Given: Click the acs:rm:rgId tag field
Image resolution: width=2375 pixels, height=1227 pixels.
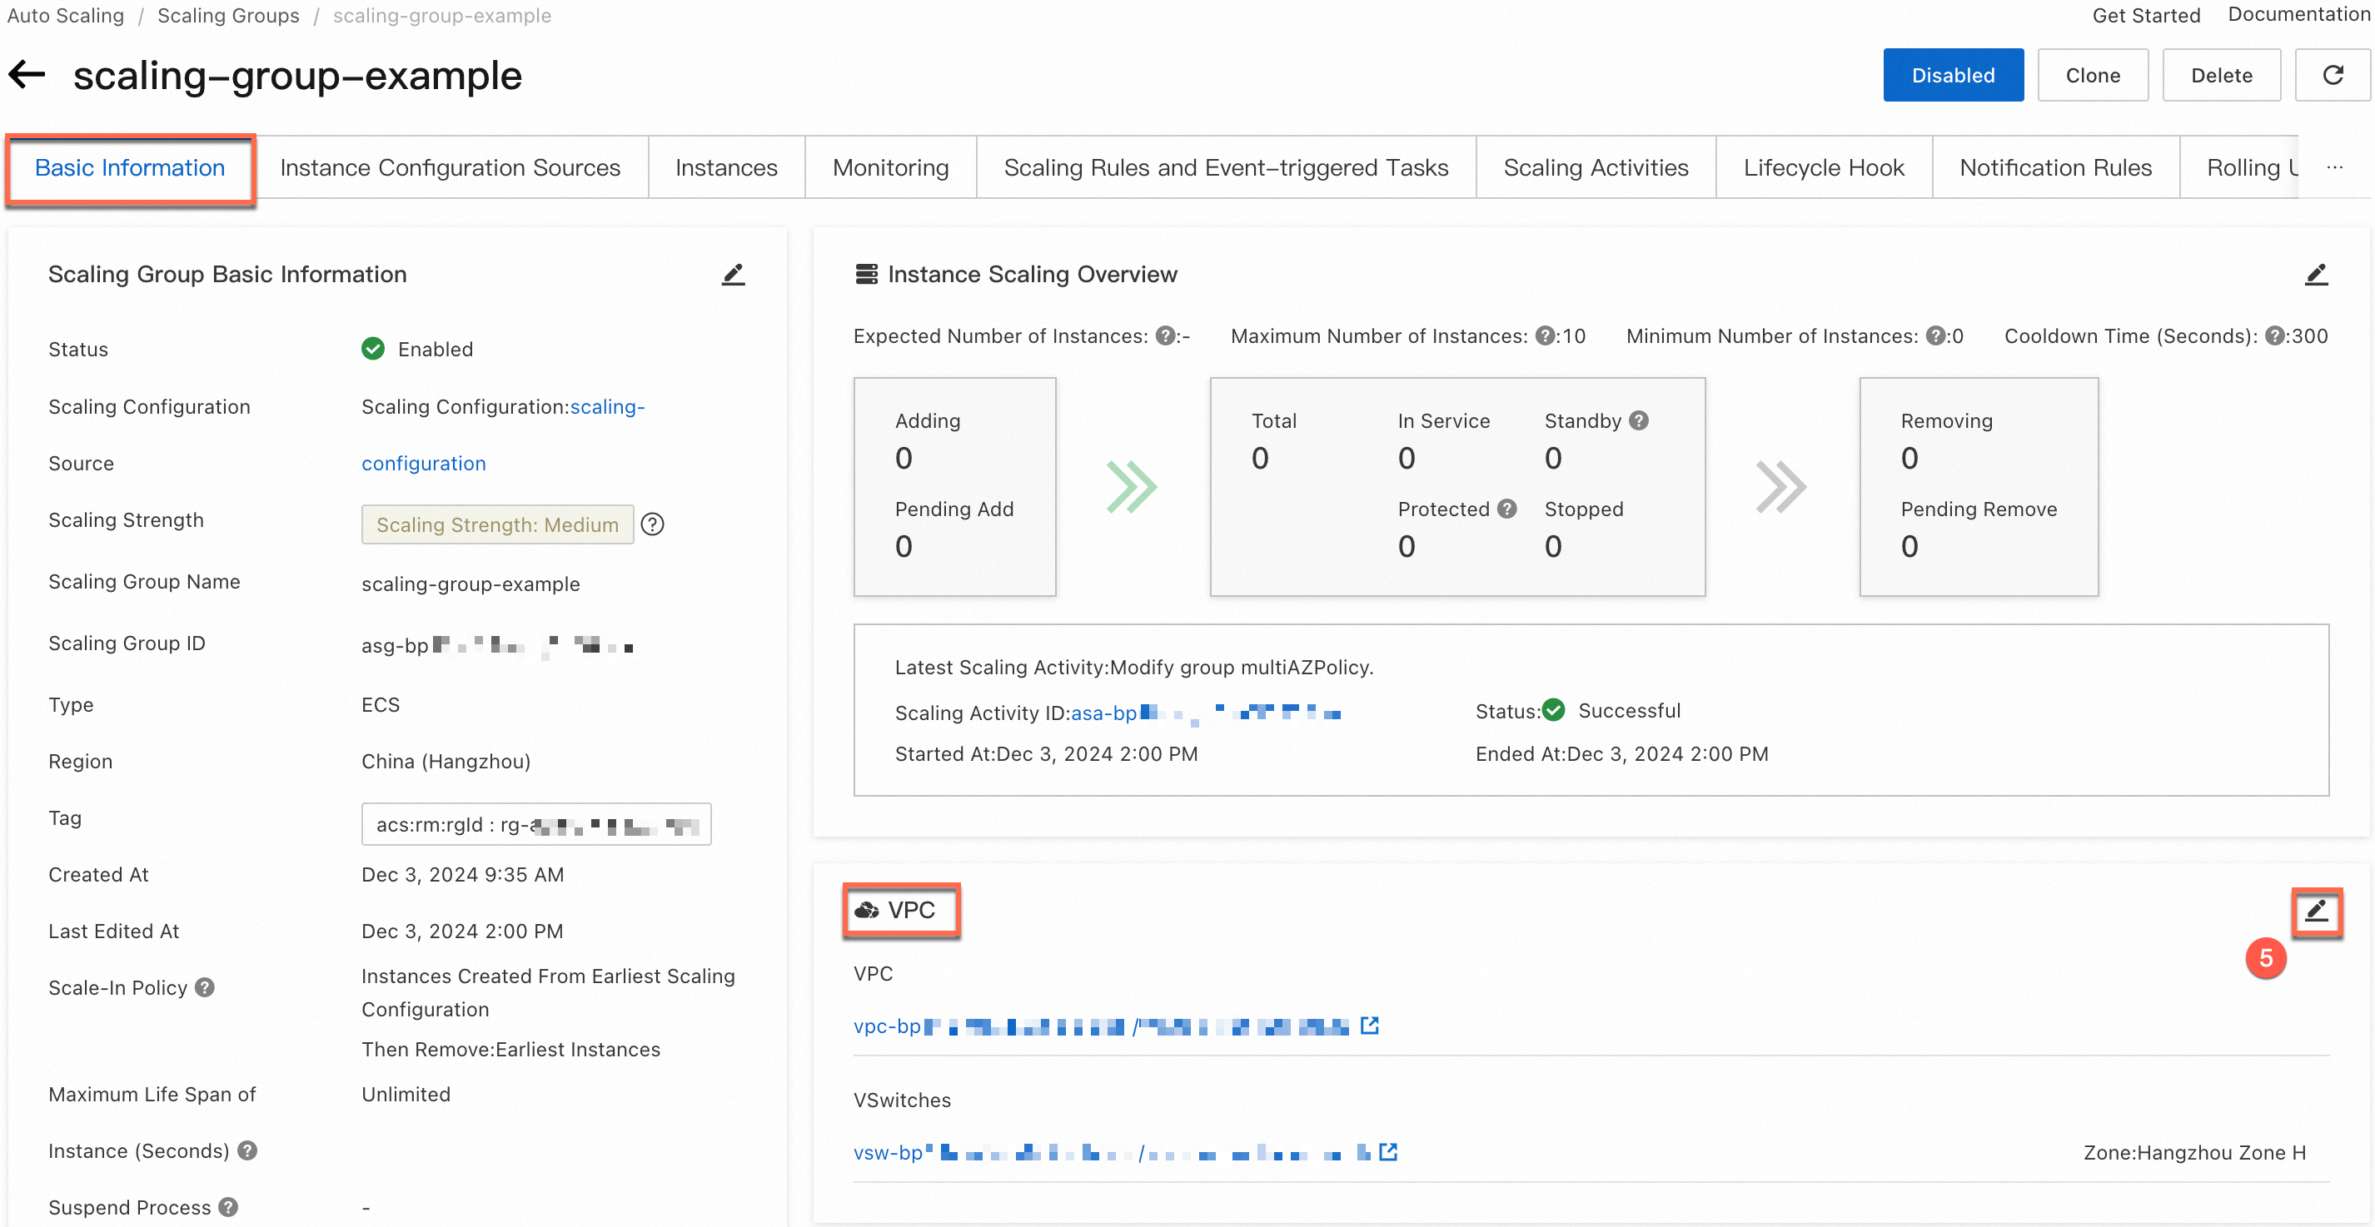Looking at the screenshot, I should pos(535,824).
